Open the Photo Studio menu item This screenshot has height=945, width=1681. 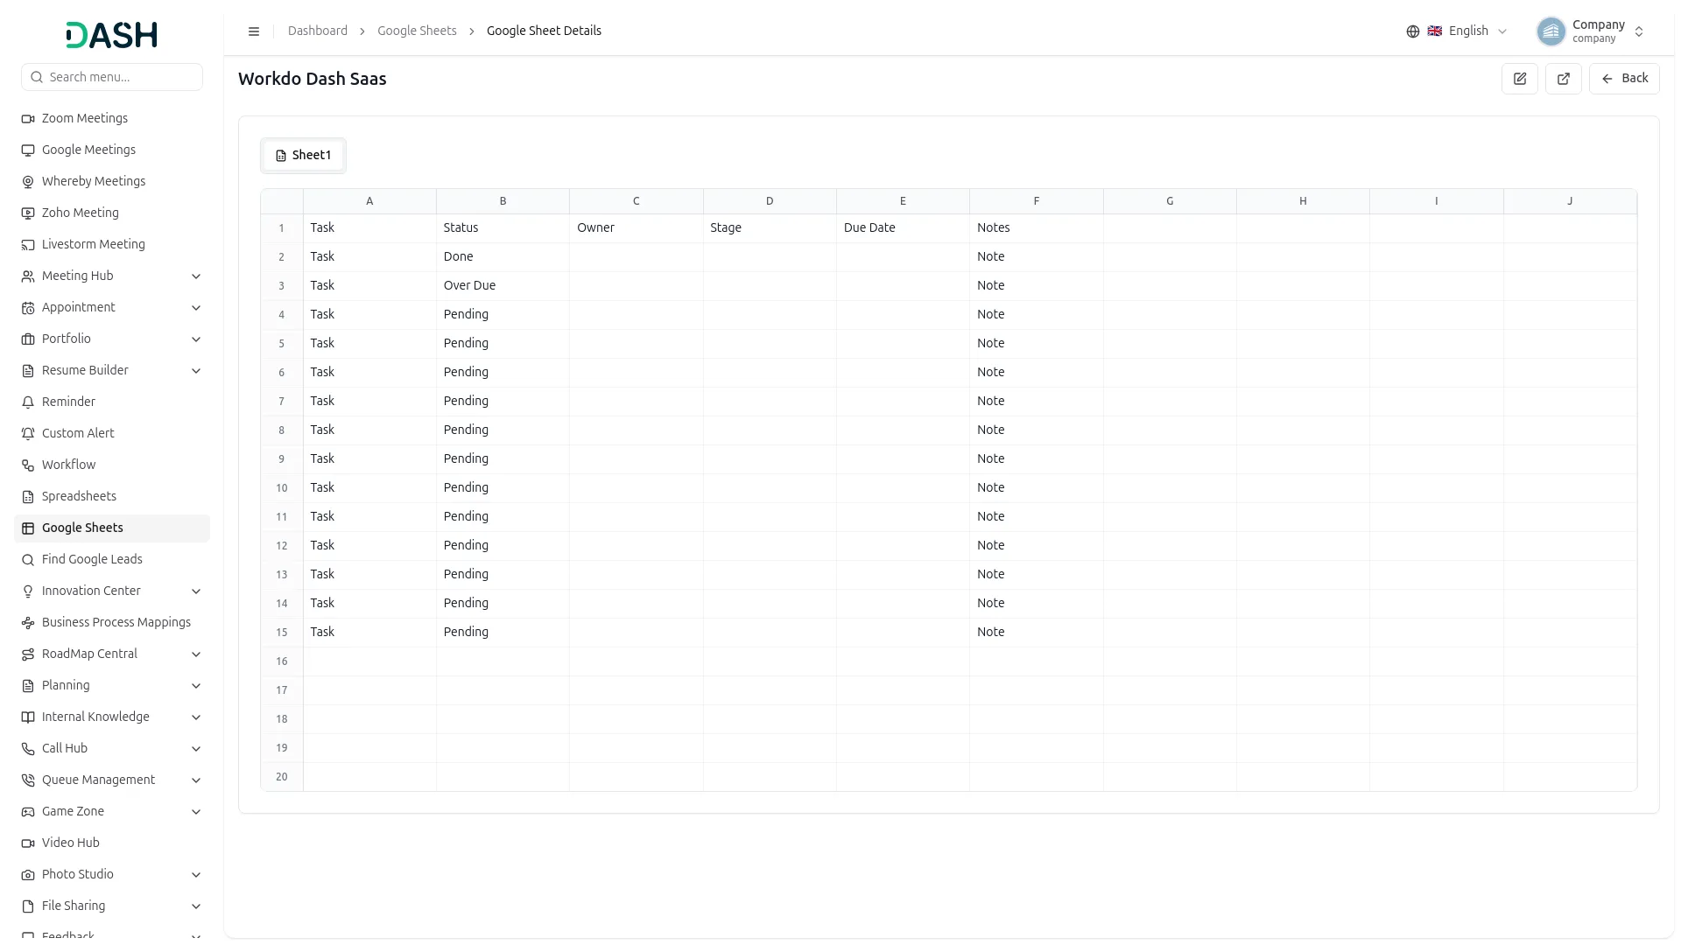click(x=112, y=875)
